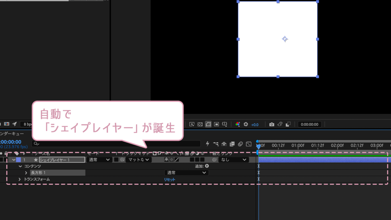
Task: Click the shape anchor point in viewer
Action: (x=285, y=39)
